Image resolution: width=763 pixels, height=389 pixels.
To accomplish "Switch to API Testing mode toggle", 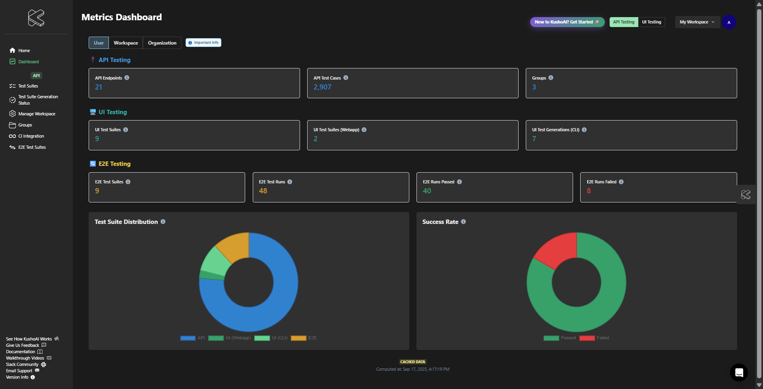I will [624, 22].
